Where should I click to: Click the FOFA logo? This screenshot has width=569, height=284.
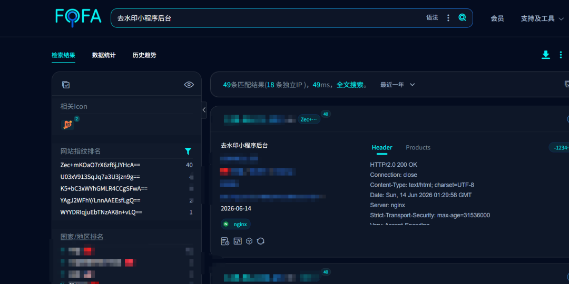(x=79, y=17)
